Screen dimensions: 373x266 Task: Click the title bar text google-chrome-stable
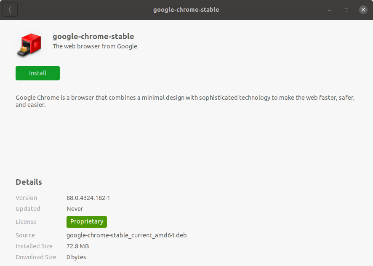[186, 10]
